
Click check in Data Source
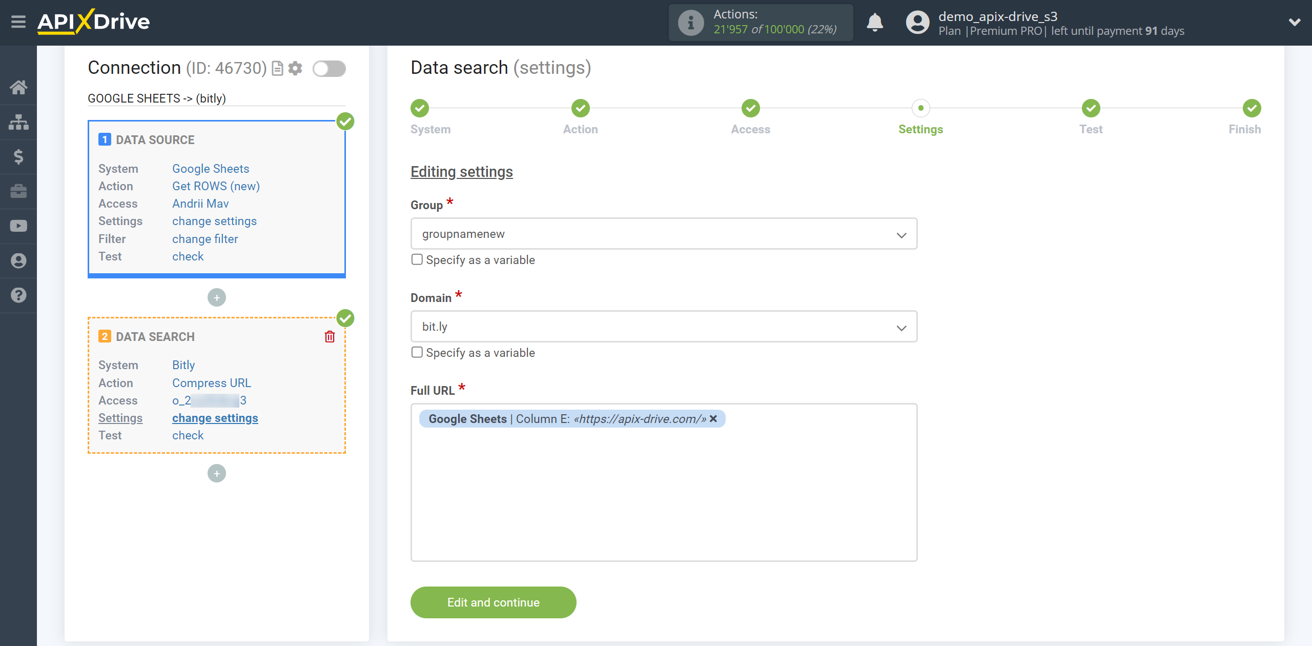[x=188, y=256]
